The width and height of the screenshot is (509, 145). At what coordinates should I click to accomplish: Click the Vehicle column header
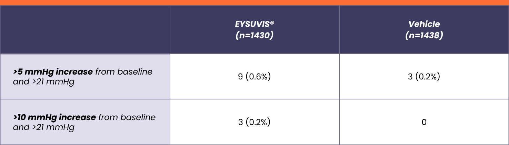tap(424, 30)
